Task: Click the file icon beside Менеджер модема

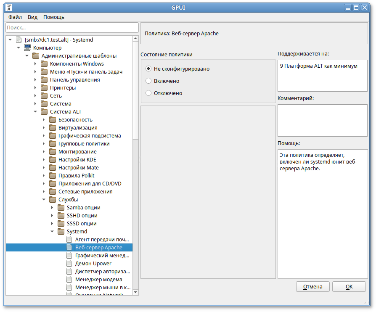Action: click(x=69, y=280)
